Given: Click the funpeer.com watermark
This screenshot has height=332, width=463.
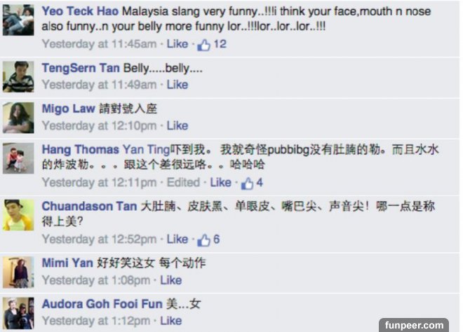Looking at the screenshot, I should click(x=414, y=325).
